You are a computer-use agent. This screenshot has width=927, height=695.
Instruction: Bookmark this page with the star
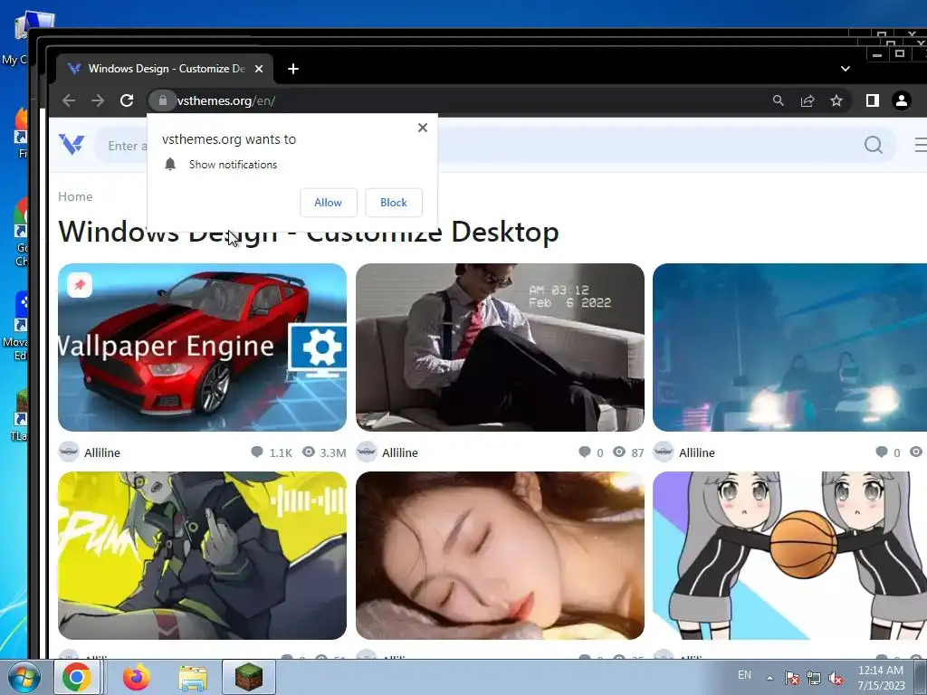coord(836,101)
